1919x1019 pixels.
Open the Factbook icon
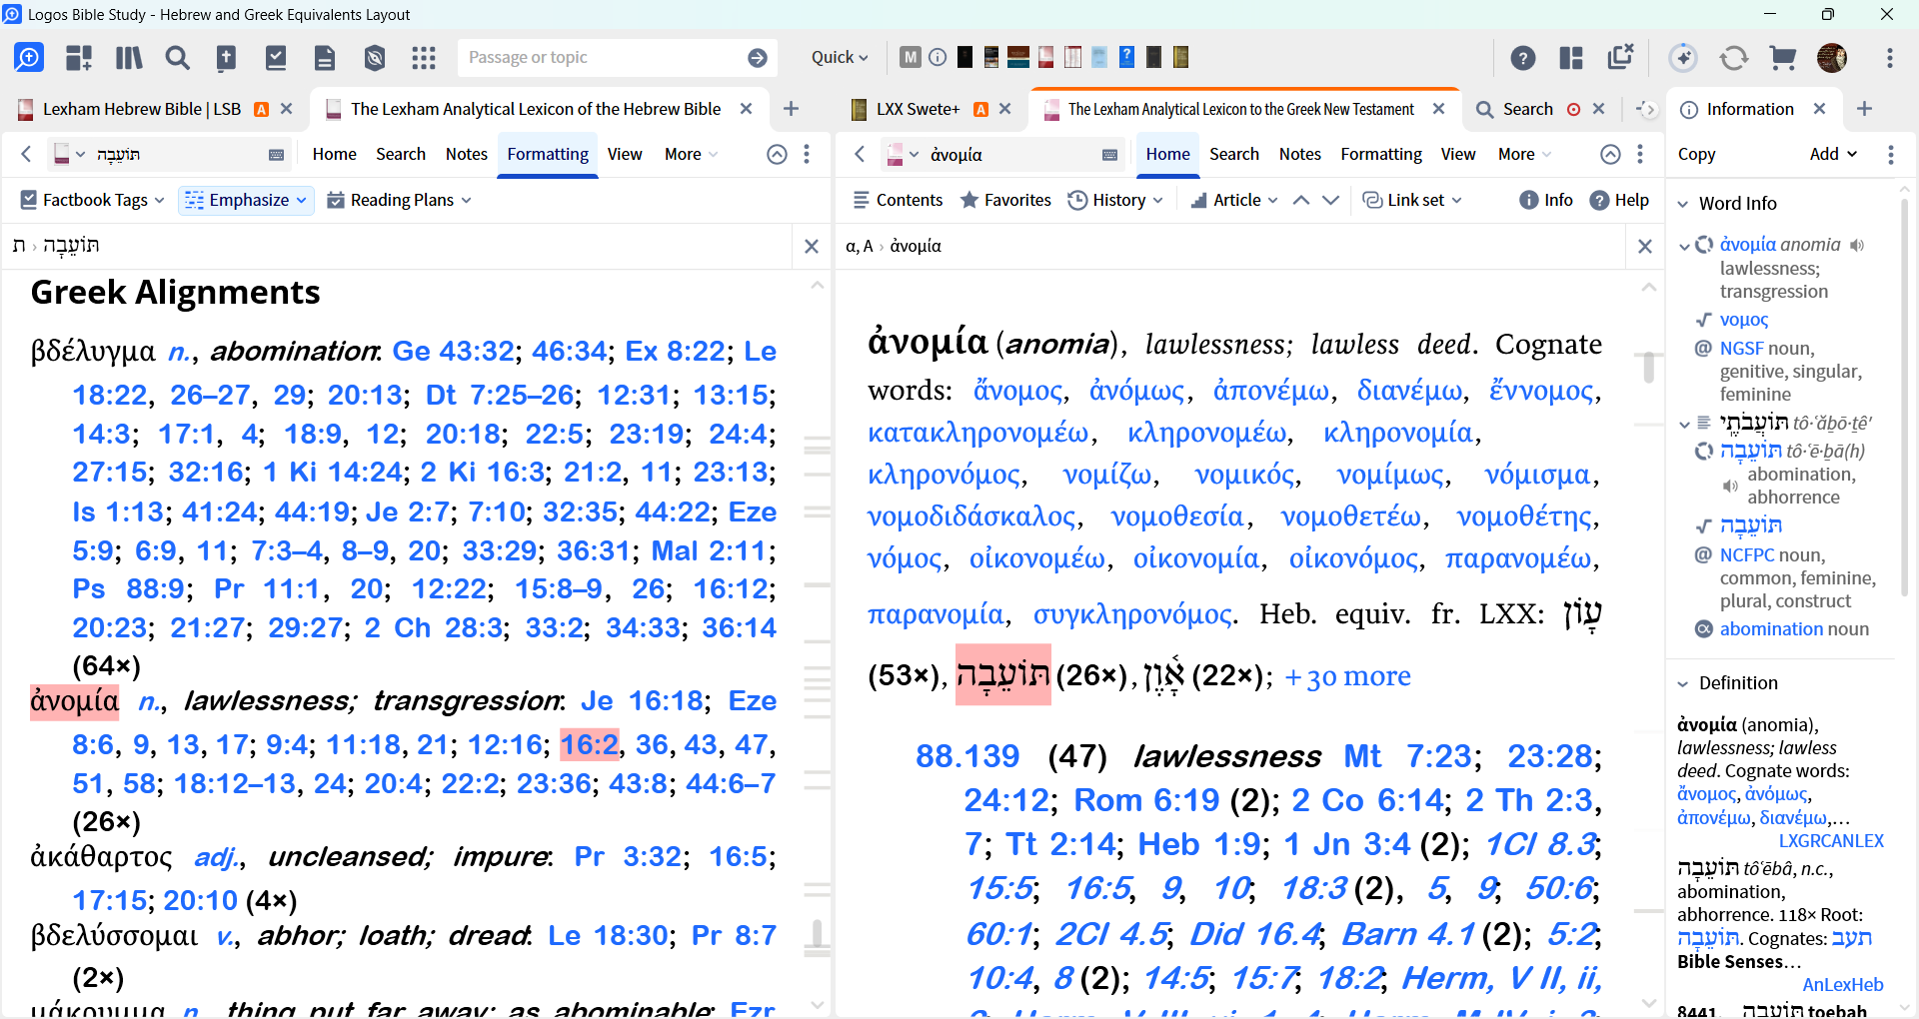(x=227, y=58)
